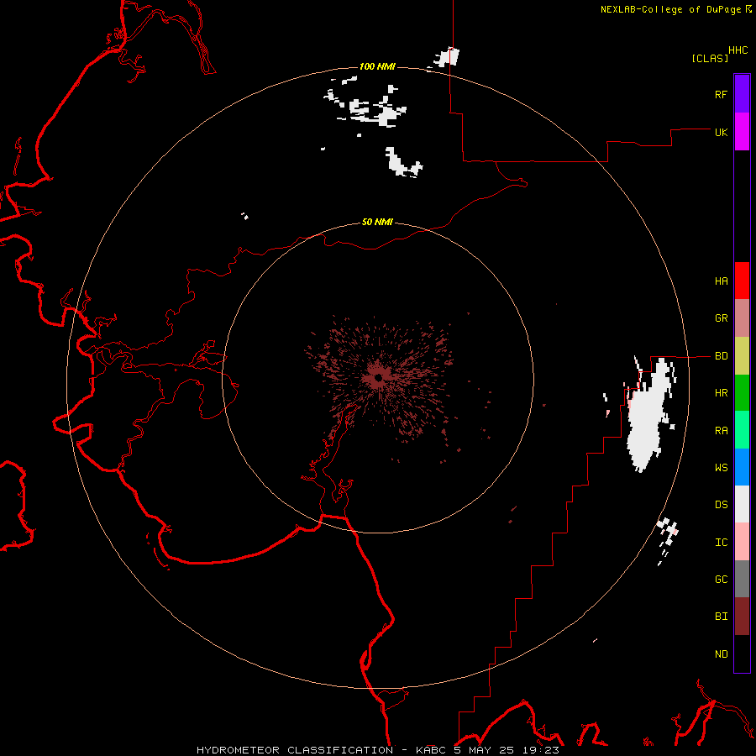The image size is (756, 756).
Task: Select the WS blue legend swatch
Action: click(742, 467)
